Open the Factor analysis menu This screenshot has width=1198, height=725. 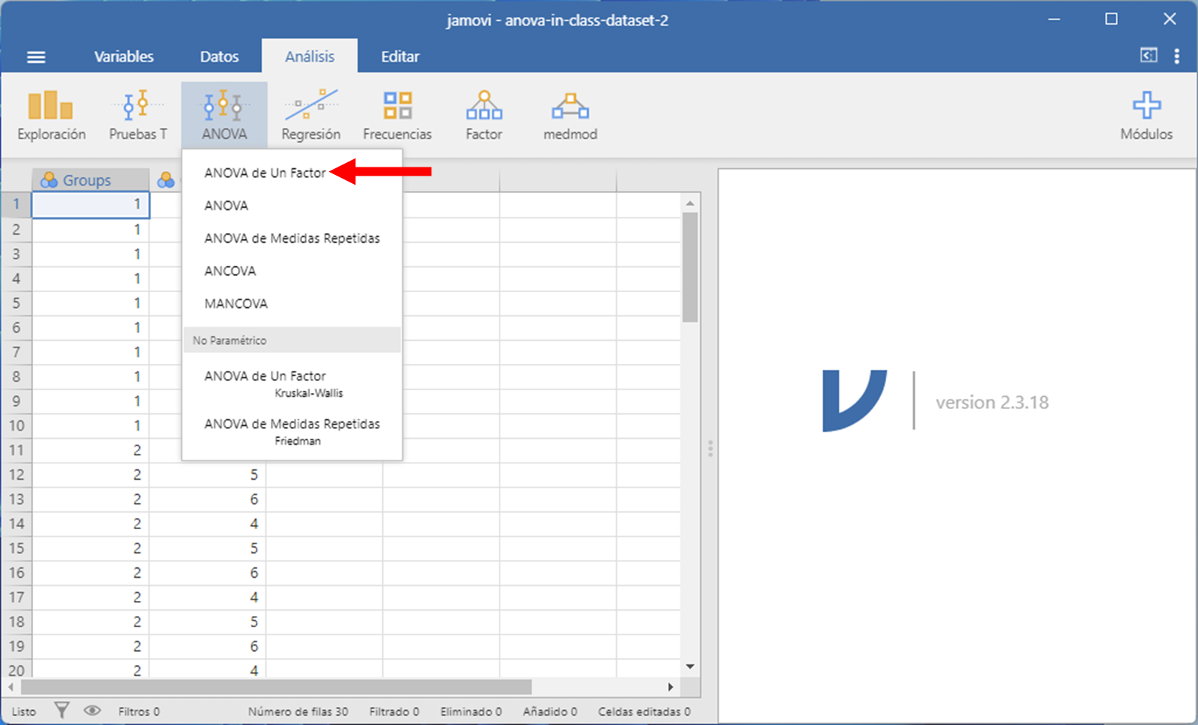click(484, 114)
